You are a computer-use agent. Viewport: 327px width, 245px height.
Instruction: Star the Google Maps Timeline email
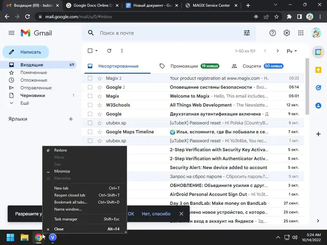pyautogui.click(x=100, y=132)
